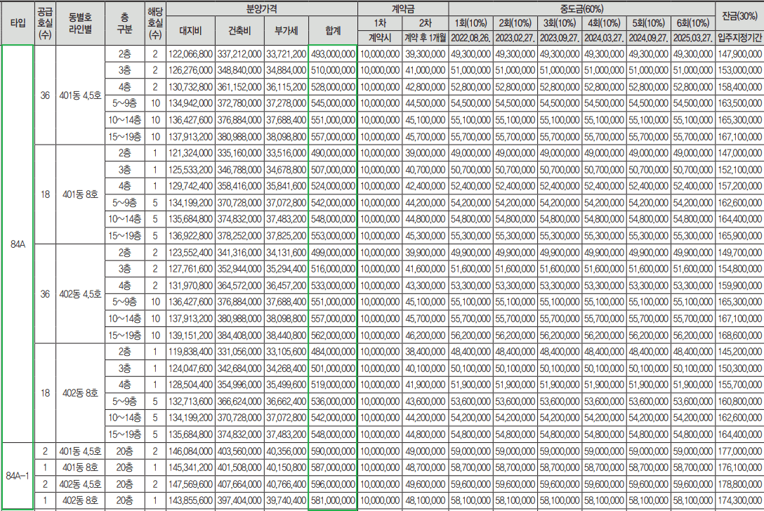Click the 타입 column header

[18, 23]
